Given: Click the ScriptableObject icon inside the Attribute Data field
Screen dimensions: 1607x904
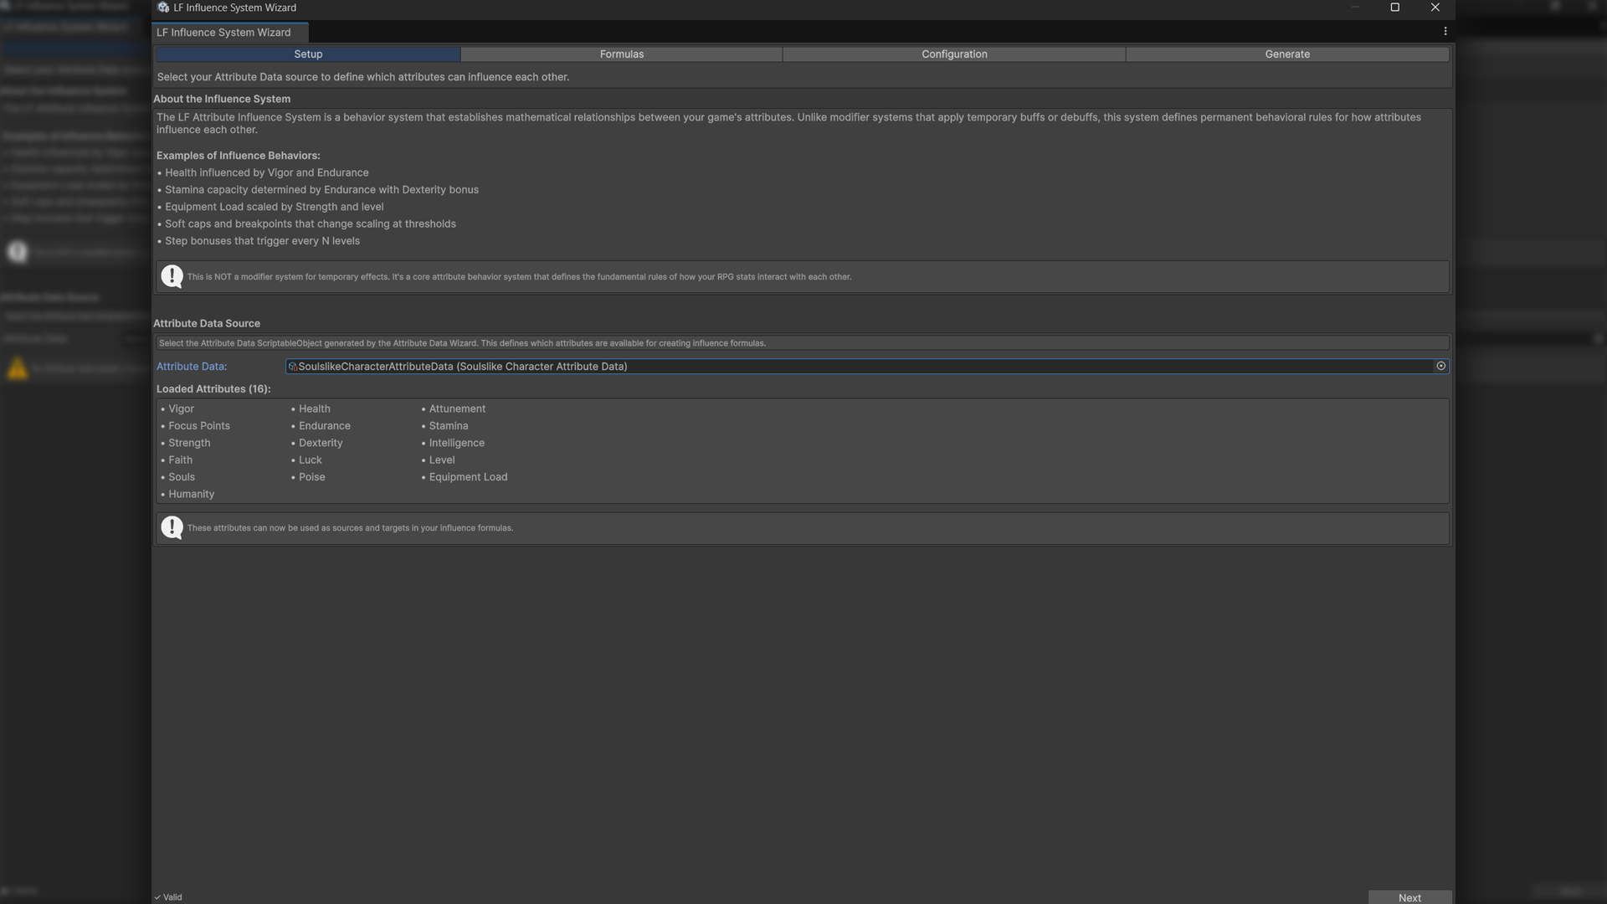Looking at the screenshot, I should pyautogui.click(x=293, y=367).
